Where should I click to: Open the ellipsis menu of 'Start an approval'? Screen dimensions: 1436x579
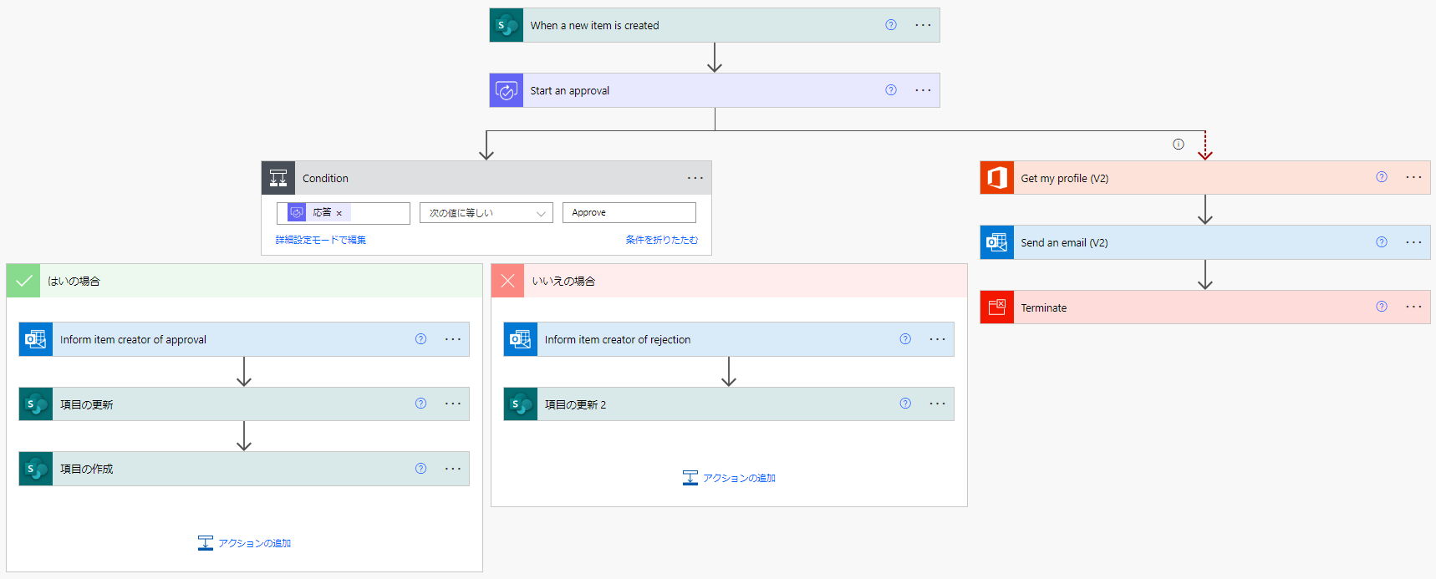coord(923,90)
